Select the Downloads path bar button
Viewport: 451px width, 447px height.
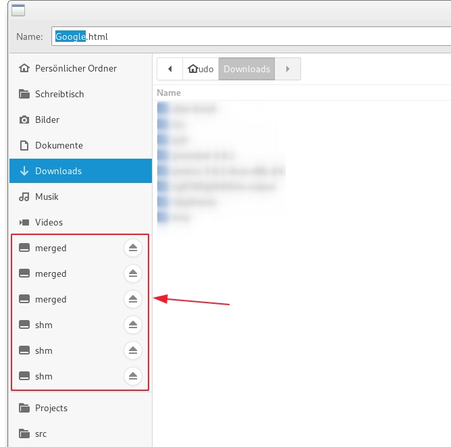(246, 69)
